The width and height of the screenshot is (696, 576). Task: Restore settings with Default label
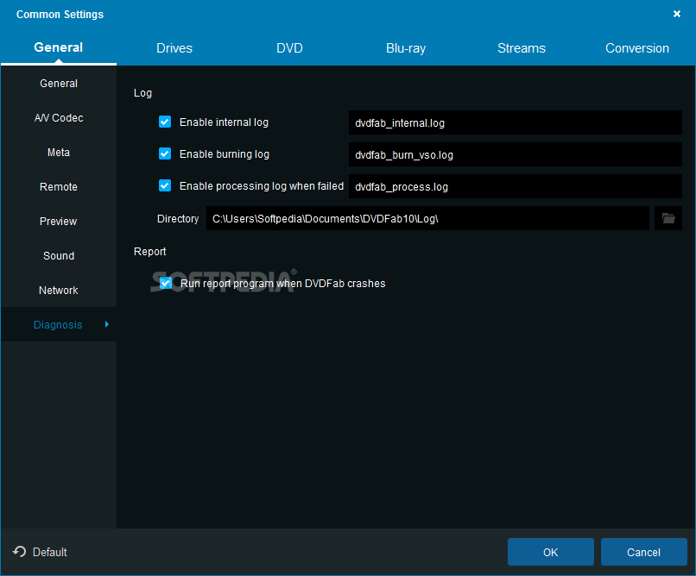[x=50, y=552]
